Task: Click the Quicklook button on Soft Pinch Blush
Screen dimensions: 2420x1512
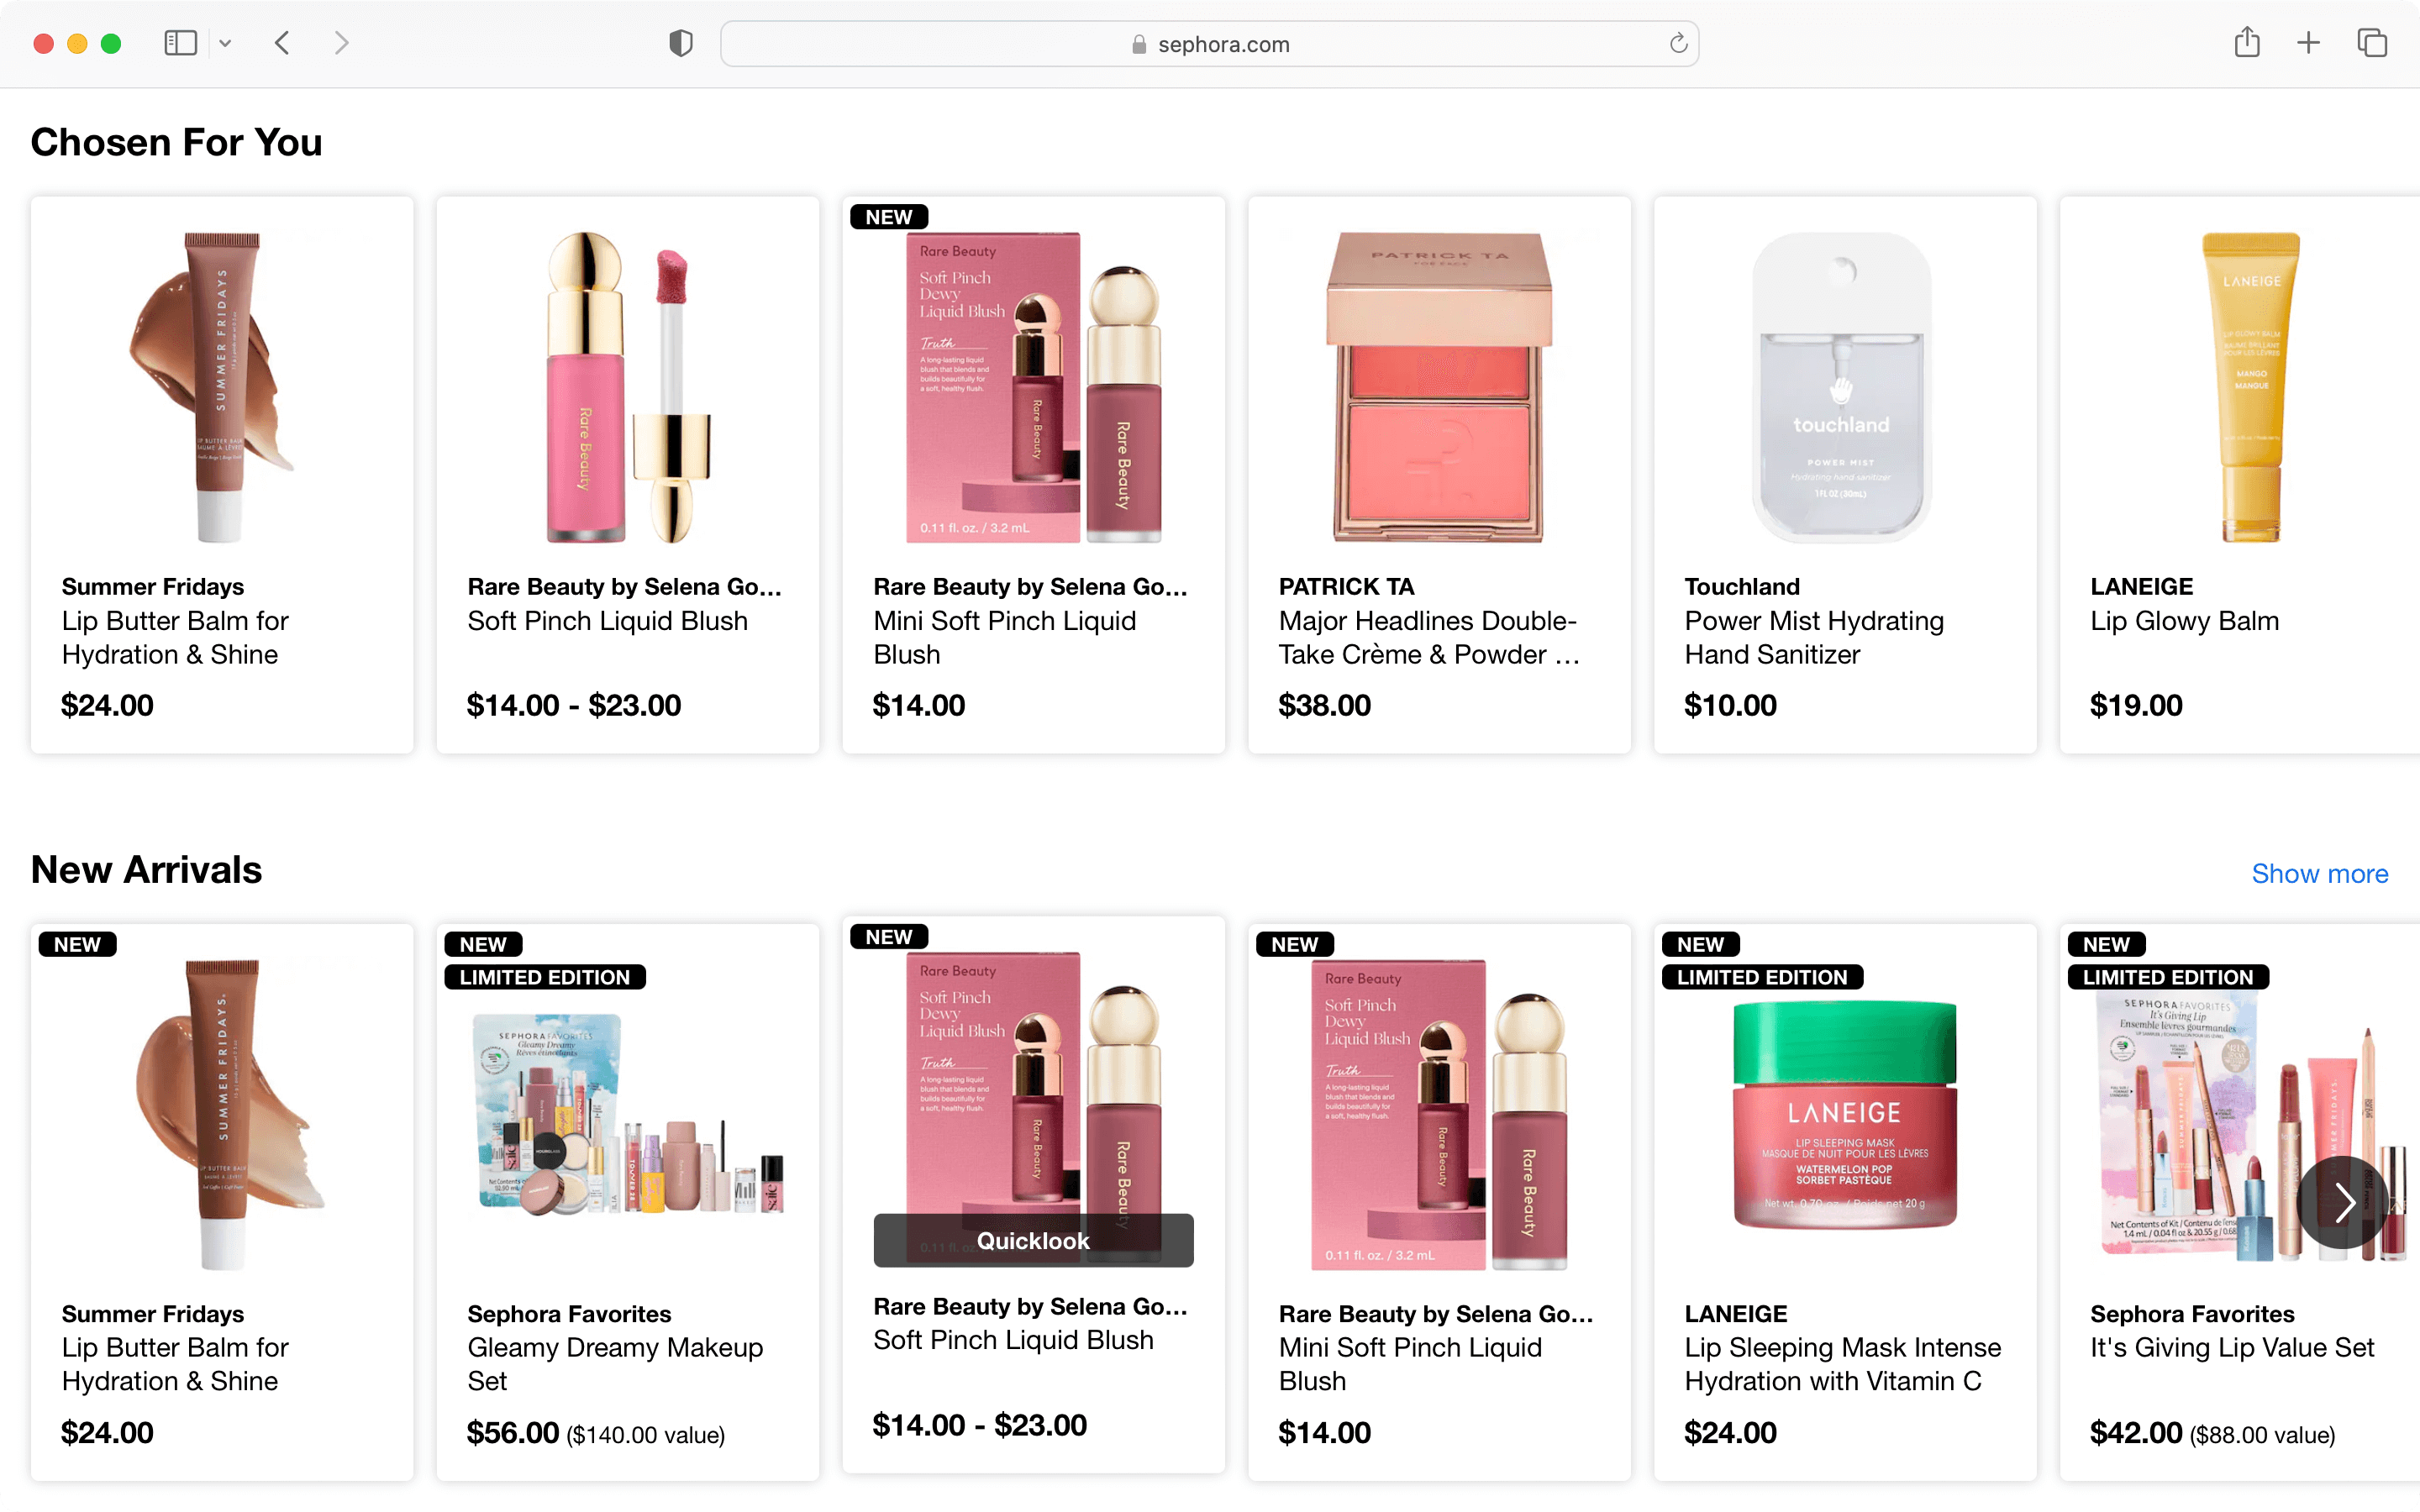Action: coord(1033,1240)
